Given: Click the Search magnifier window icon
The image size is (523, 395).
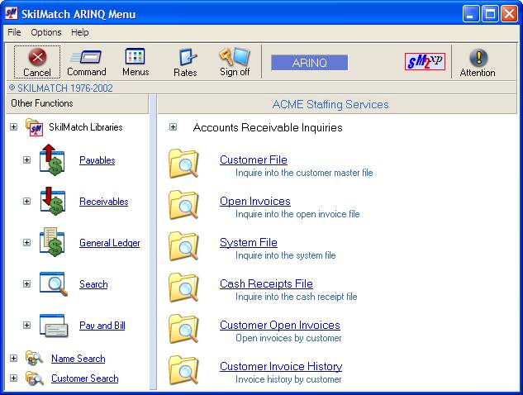Looking at the screenshot, I should (x=54, y=284).
